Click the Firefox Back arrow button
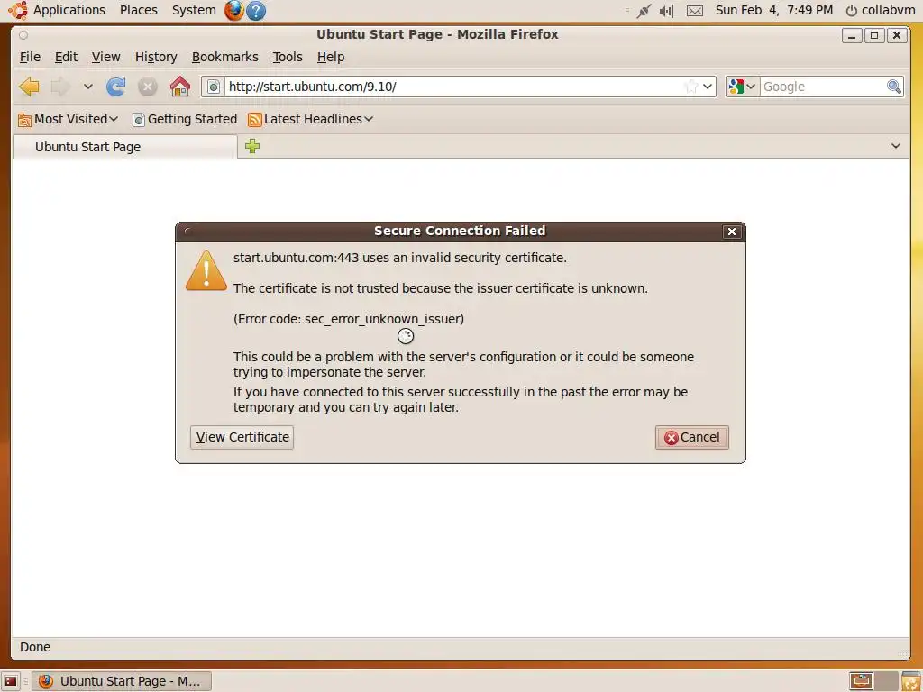This screenshot has width=923, height=692. (29, 86)
